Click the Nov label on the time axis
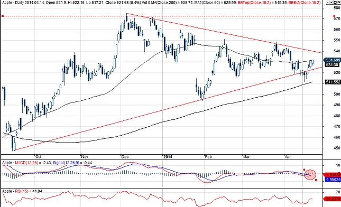The height and width of the screenshot is (207, 341). click(x=85, y=157)
